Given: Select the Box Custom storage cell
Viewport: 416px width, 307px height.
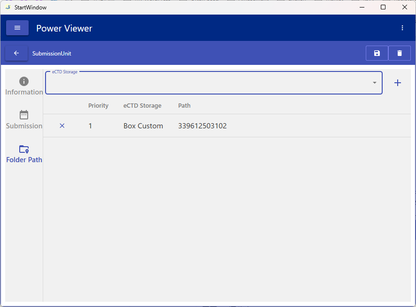Looking at the screenshot, I should (143, 126).
